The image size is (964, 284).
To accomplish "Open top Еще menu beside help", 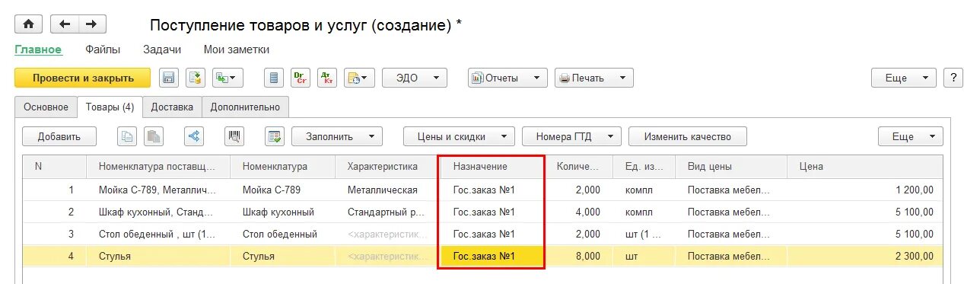I will pos(904,78).
